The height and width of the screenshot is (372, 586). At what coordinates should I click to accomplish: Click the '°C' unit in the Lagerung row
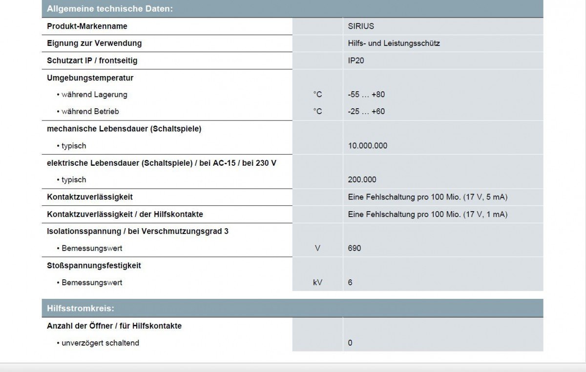[x=318, y=95]
